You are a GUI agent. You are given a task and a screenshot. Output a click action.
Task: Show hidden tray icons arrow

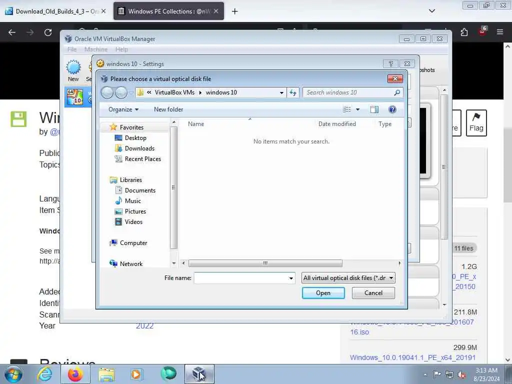point(425,374)
